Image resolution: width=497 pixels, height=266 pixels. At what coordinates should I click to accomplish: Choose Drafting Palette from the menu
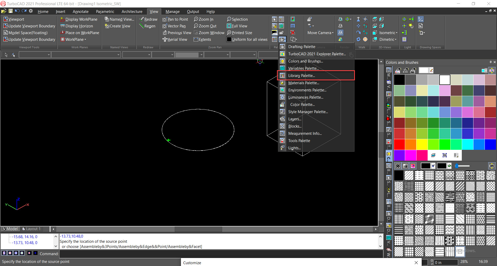pyautogui.click(x=316, y=47)
